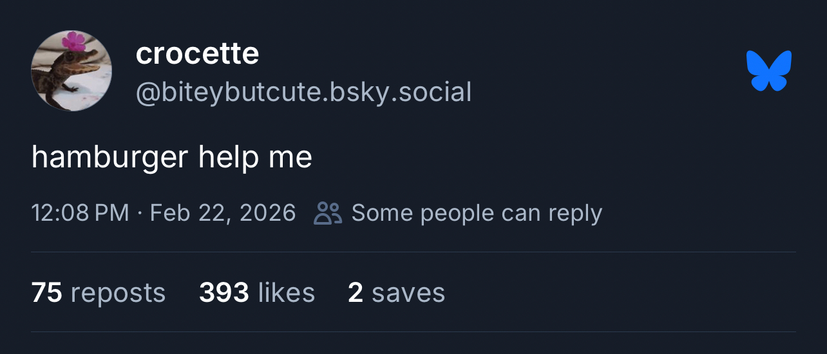Open the crocodile profile avatar

tap(71, 71)
